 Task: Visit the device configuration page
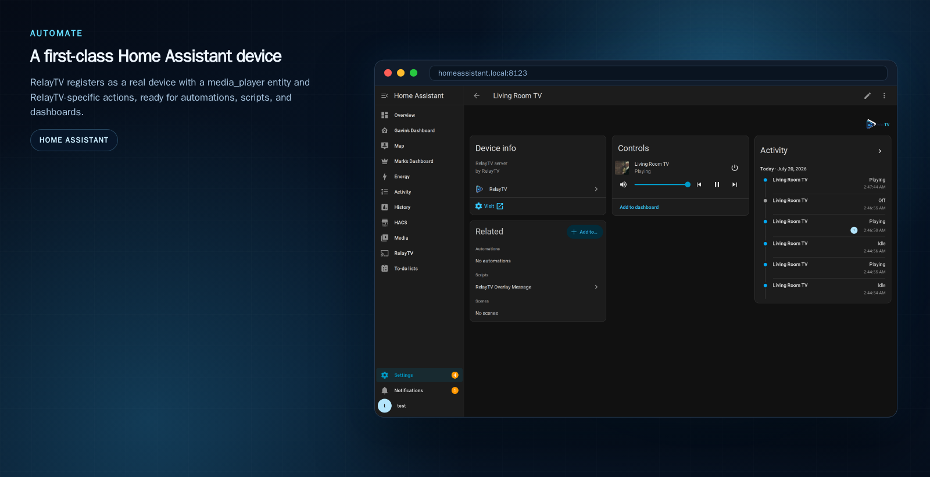pos(489,207)
